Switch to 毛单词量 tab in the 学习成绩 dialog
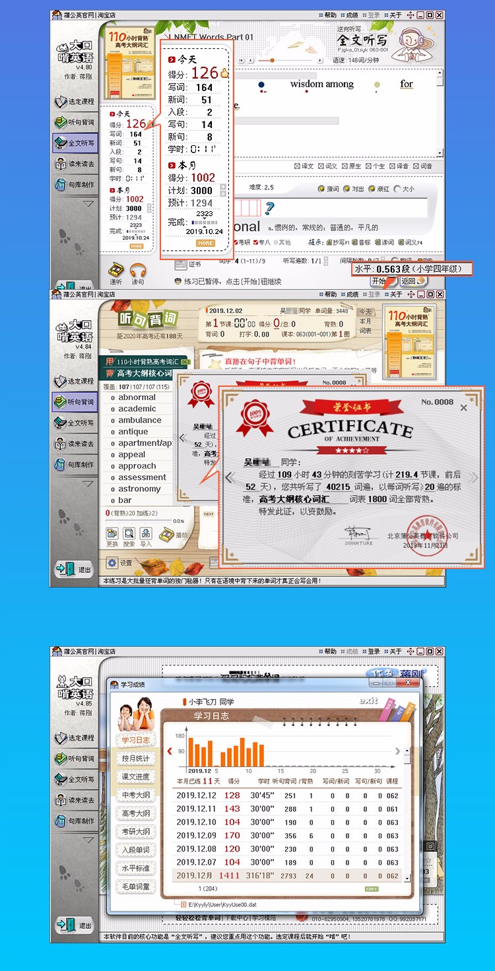The height and width of the screenshot is (971, 495). (135, 887)
